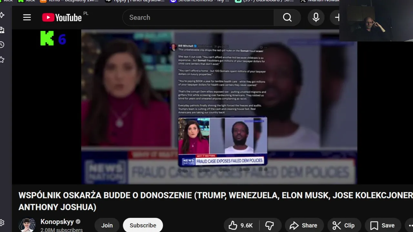Click the webcam overlay window

[x=376, y=21]
